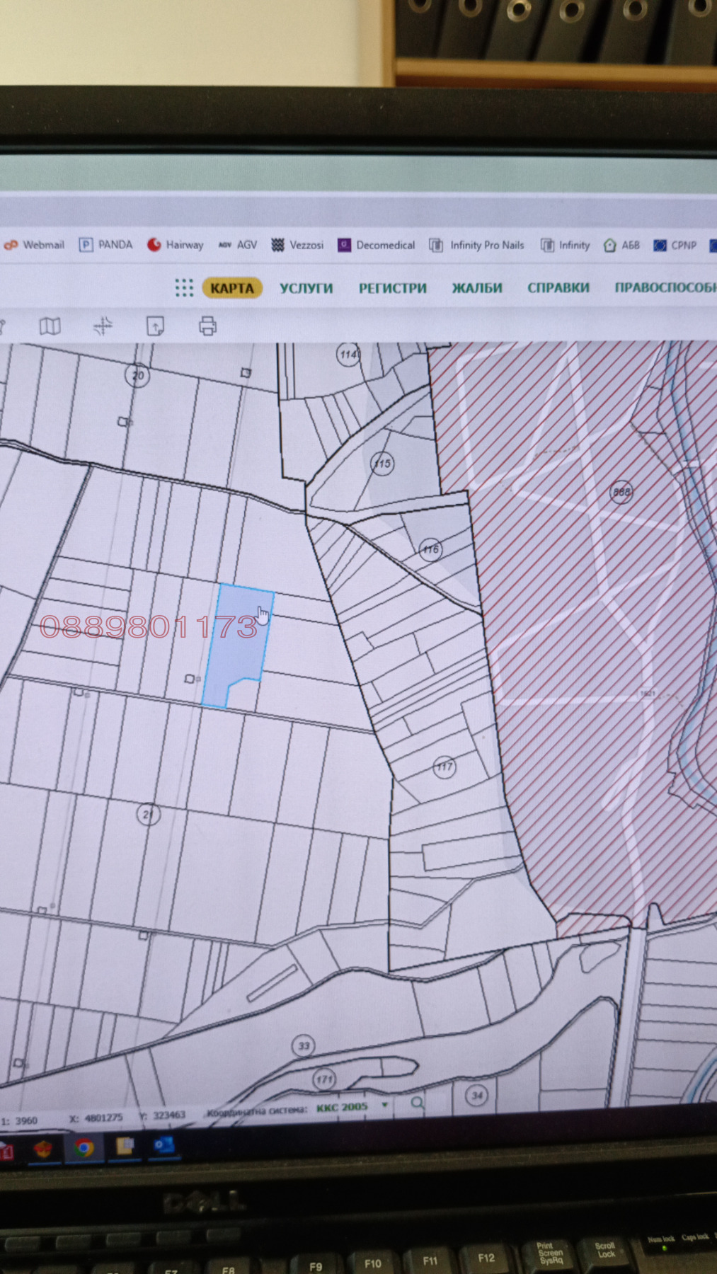Open the sticky notes taskbar icon
Image resolution: width=717 pixels, height=1274 pixels.
tap(125, 1147)
